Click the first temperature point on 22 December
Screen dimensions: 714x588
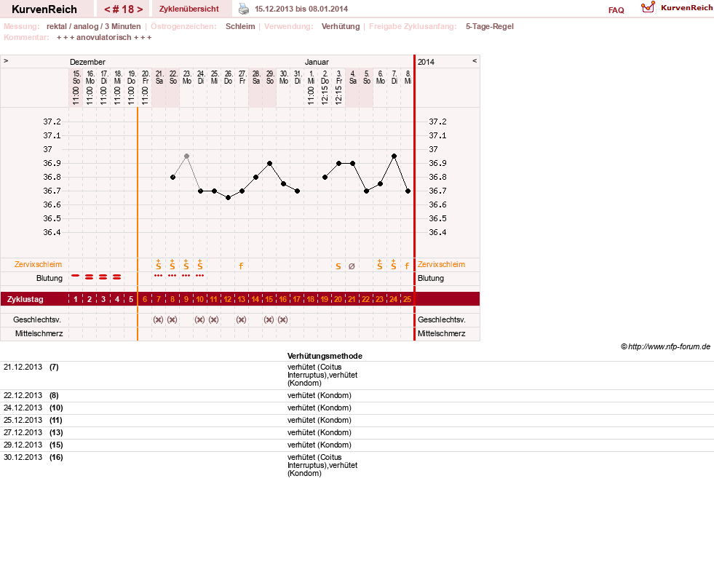pyautogui.click(x=172, y=177)
